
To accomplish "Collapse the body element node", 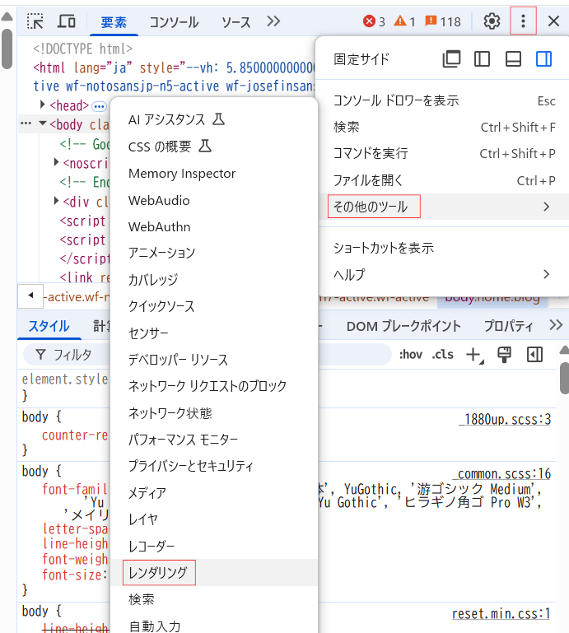I will point(42,123).
